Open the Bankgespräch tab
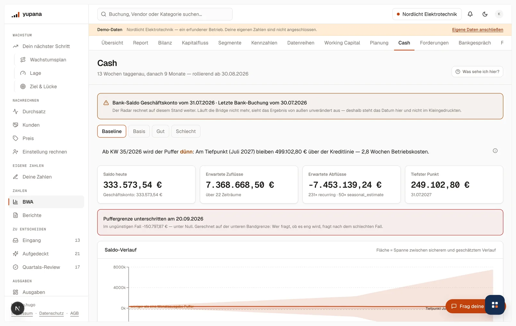The width and height of the screenshot is (516, 326). [x=475, y=43]
